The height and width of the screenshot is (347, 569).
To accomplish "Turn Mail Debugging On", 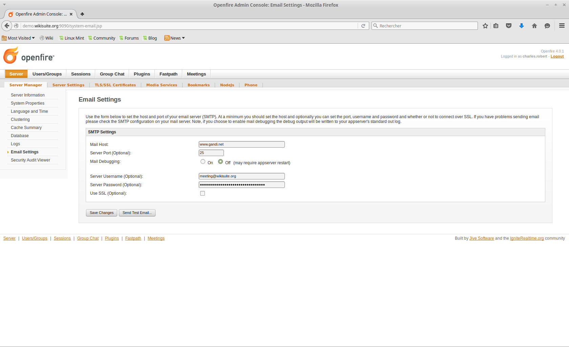I will click(203, 162).
